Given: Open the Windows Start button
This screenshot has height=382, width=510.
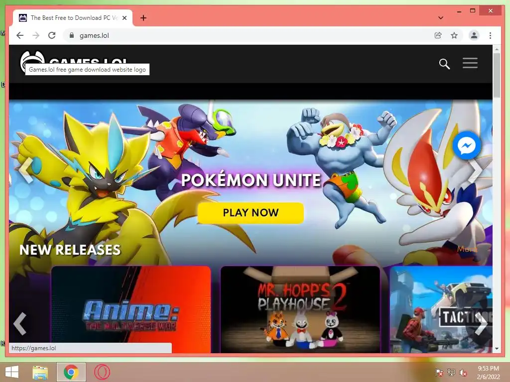Looking at the screenshot, I should [x=12, y=372].
